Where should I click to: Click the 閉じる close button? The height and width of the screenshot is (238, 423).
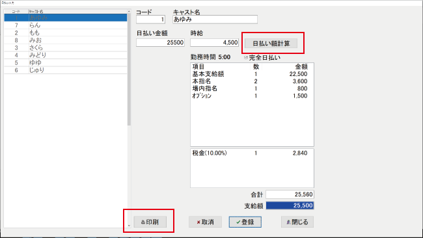[x=297, y=222]
